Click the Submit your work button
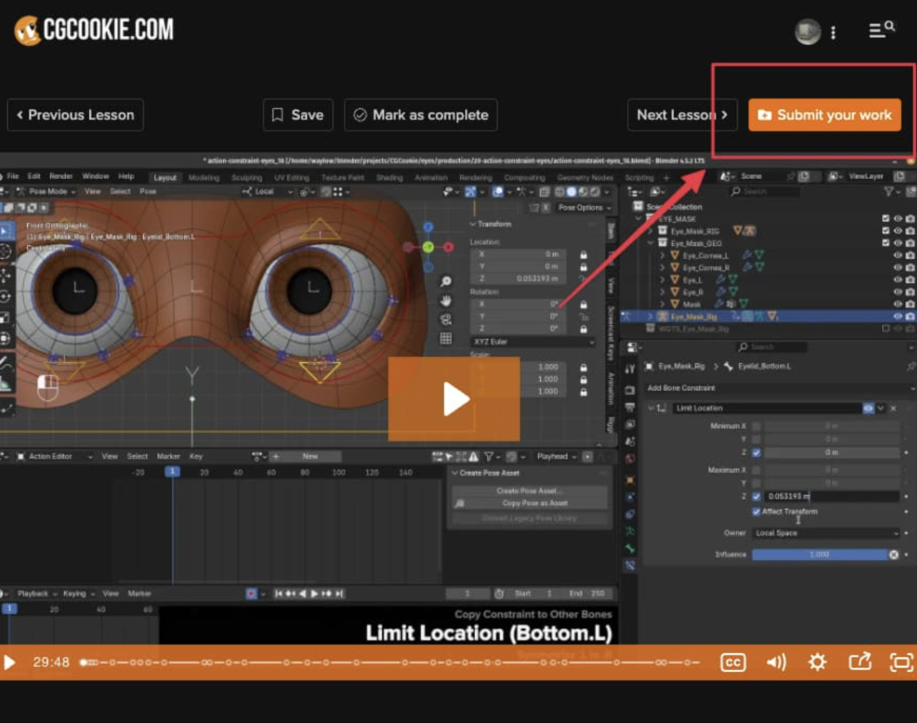 pyautogui.click(x=825, y=115)
